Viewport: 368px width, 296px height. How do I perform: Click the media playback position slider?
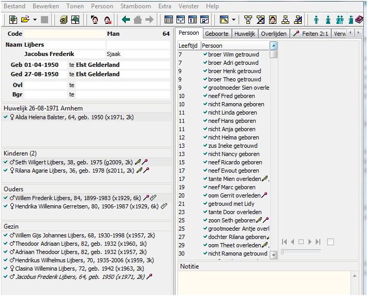301,251
